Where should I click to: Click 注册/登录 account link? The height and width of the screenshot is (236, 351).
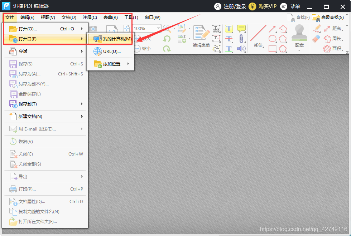(x=230, y=6)
